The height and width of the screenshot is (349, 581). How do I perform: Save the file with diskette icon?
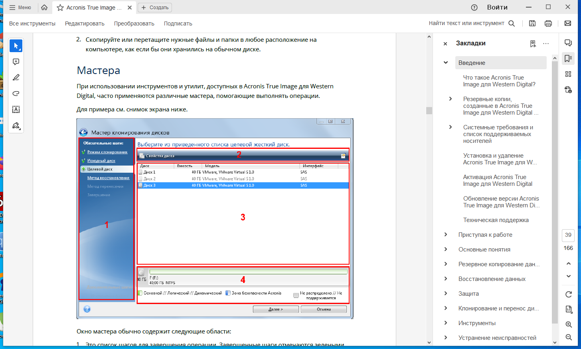click(532, 23)
